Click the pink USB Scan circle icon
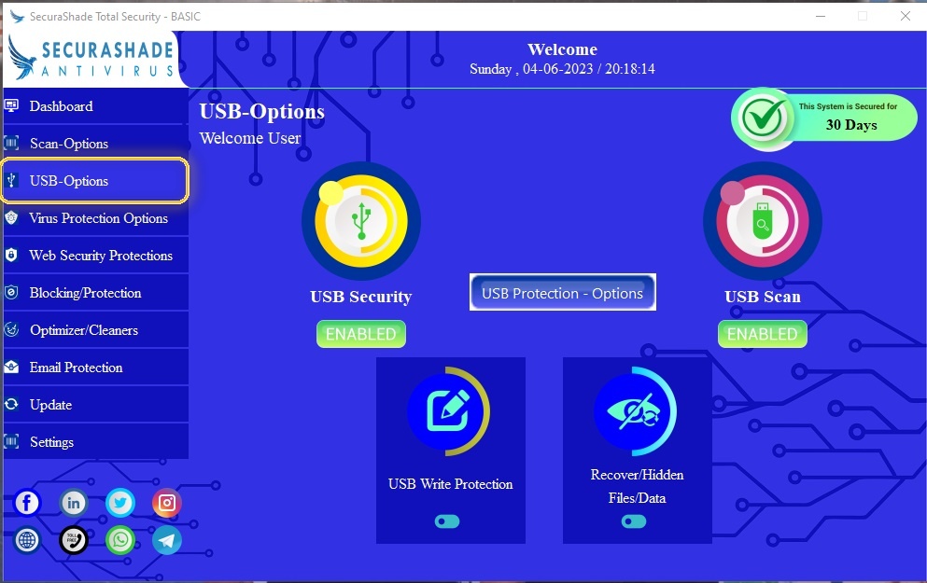Screen dimensions: 927x583 [x=763, y=221]
